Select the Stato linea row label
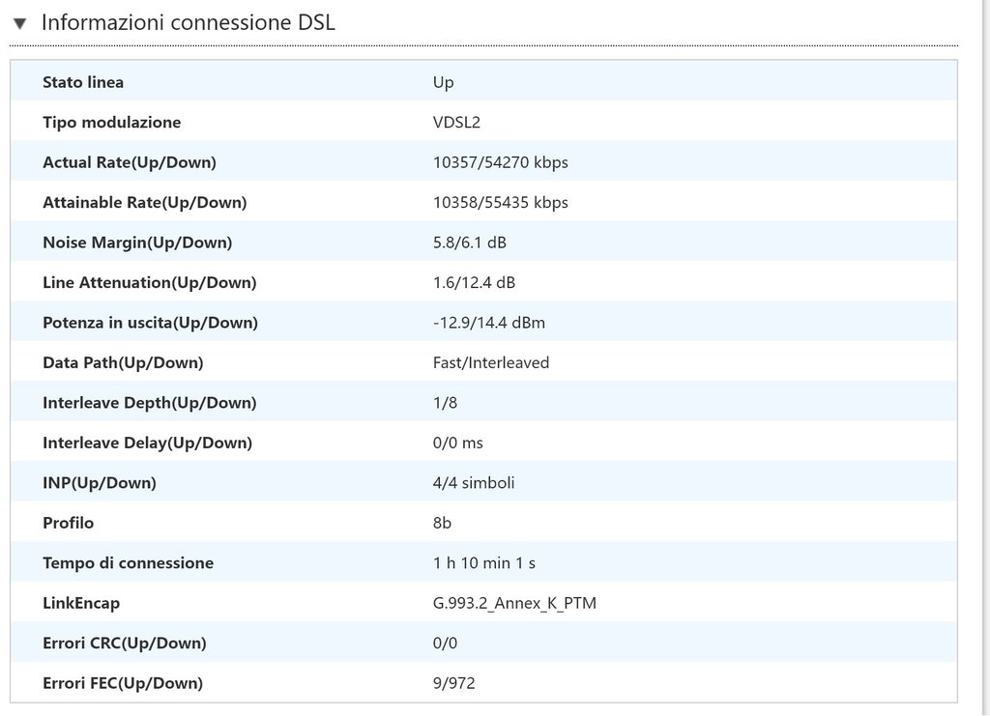 (83, 82)
